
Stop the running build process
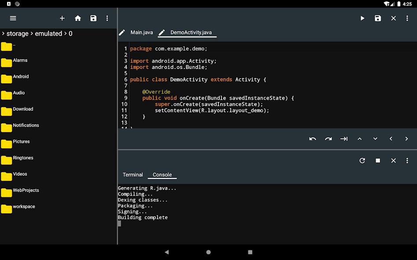pyautogui.click(x=378, y=160)
